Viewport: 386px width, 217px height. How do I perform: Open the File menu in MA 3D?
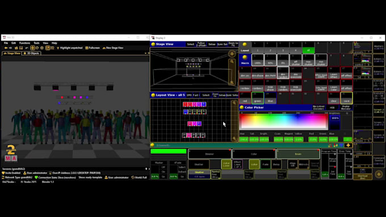pyautogui.click(x=6, y=43)
